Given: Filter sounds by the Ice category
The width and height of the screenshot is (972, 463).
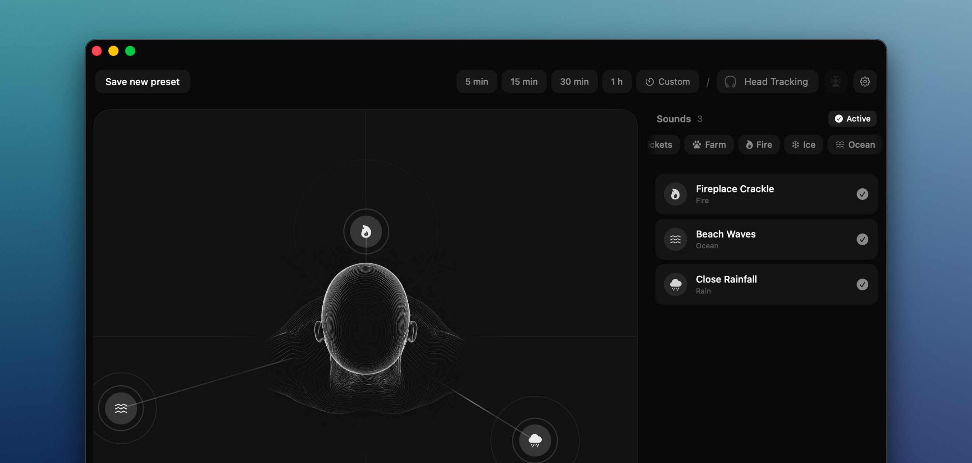Looking at the screenshot, I should coord(803,144).
